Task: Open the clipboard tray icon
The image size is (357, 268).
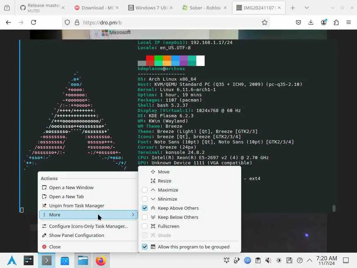Action: tap(258, 260)
